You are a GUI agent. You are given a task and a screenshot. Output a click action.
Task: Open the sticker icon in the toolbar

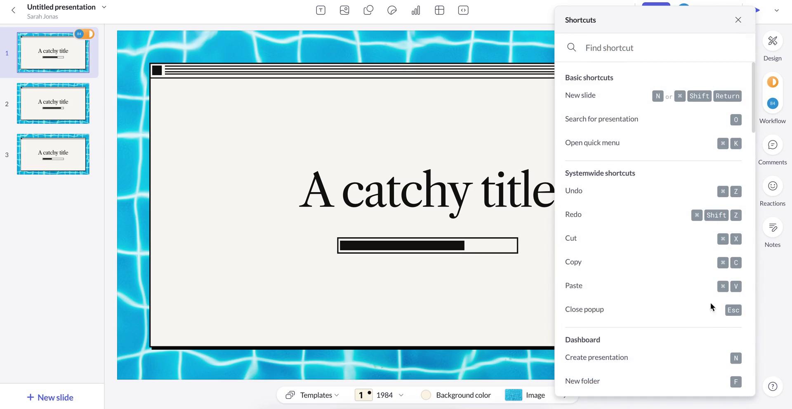pyautogui.click(x=392, y=10)
